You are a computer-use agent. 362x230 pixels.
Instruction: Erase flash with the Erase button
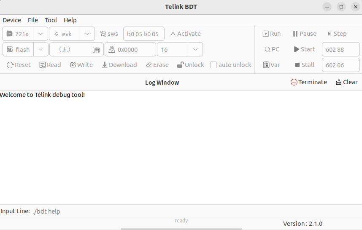[157, 65]
